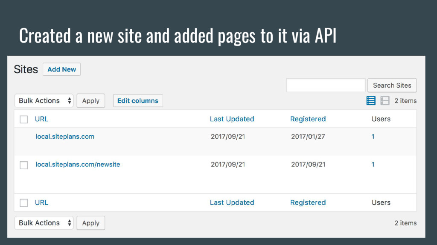
Task: Open the top Bulk Actions dropdown
Action: coord(44,100)
